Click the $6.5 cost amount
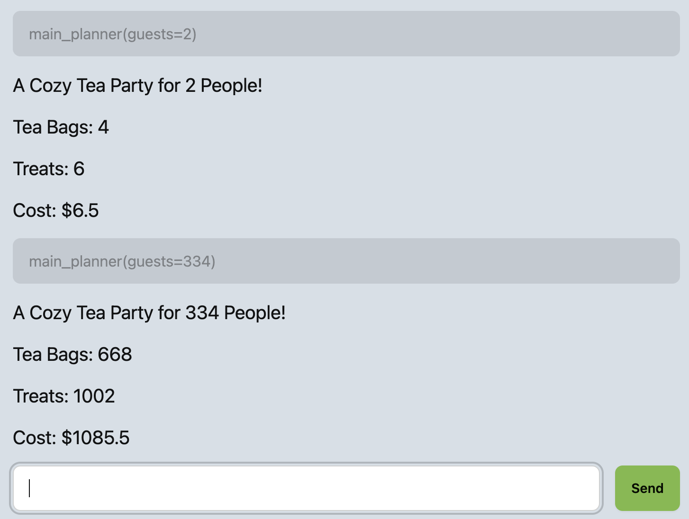689x519 pixels. point(80,211)
